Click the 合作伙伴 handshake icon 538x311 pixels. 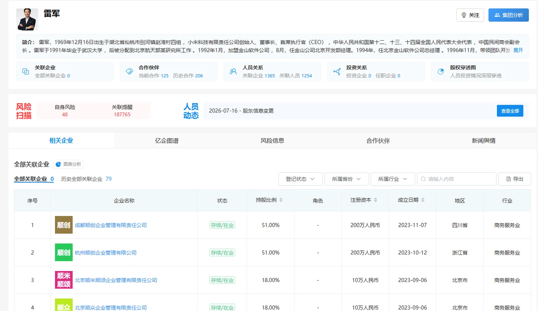pyautogui.click(x=129, y=71)
